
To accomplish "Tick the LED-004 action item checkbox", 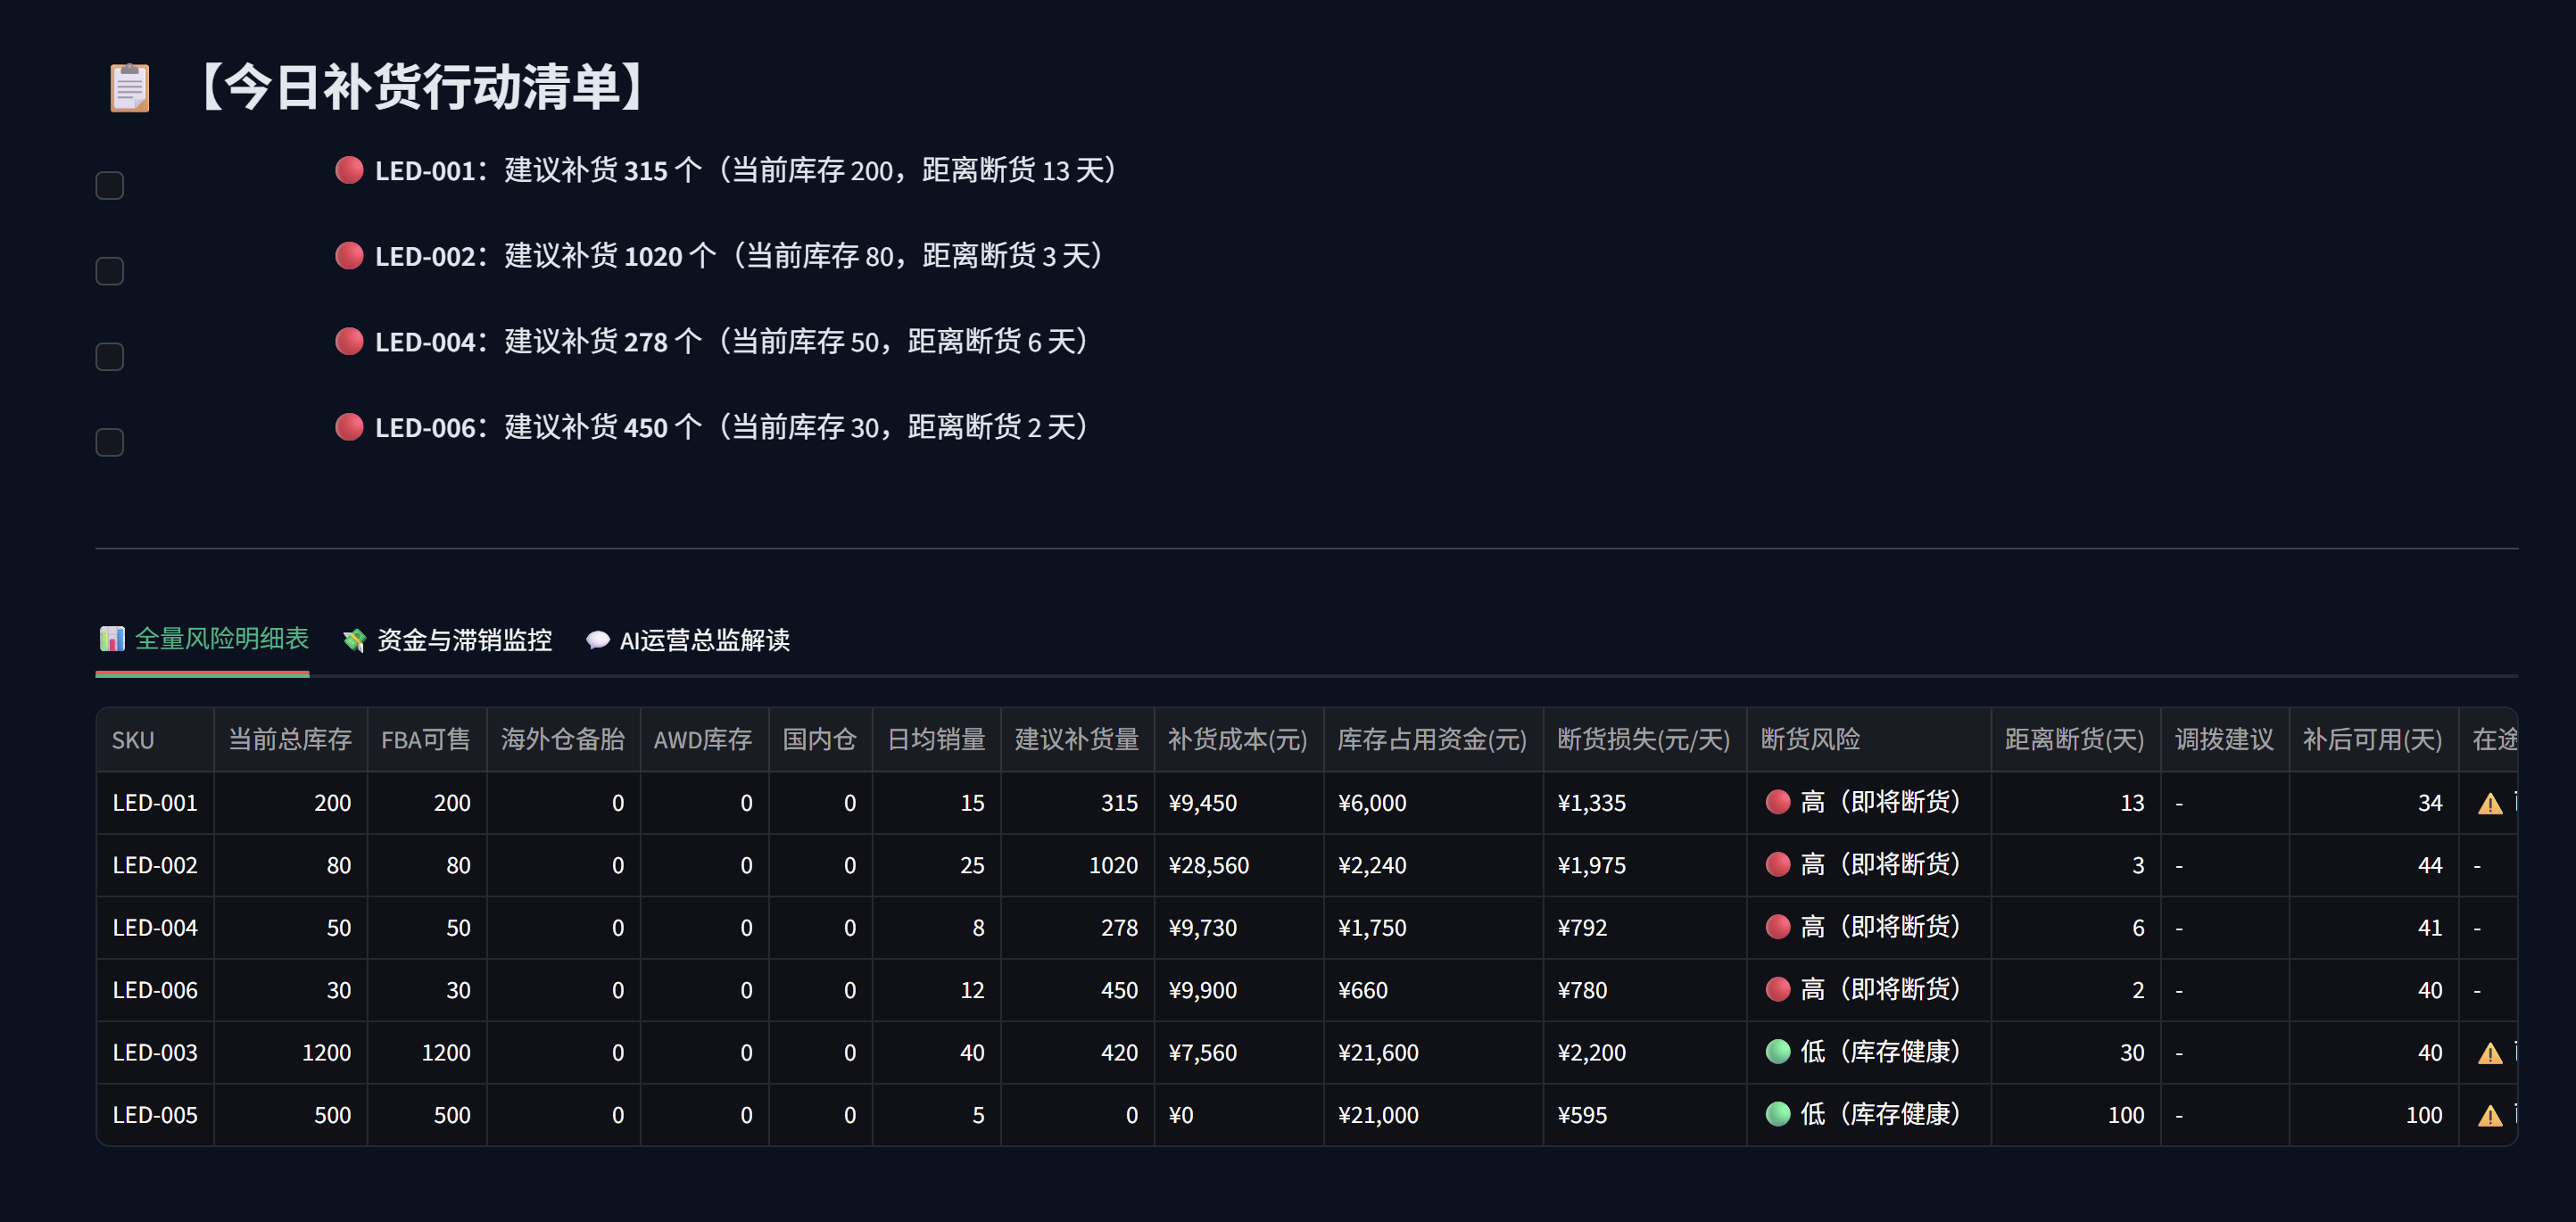I will (109, 357).
